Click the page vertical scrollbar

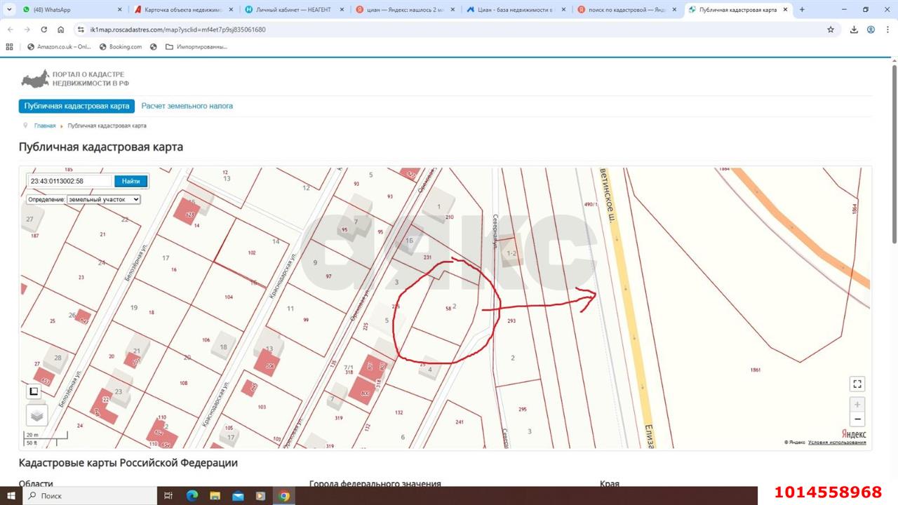894,154
